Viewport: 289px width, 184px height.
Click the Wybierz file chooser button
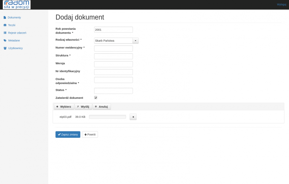pos(64,107)
